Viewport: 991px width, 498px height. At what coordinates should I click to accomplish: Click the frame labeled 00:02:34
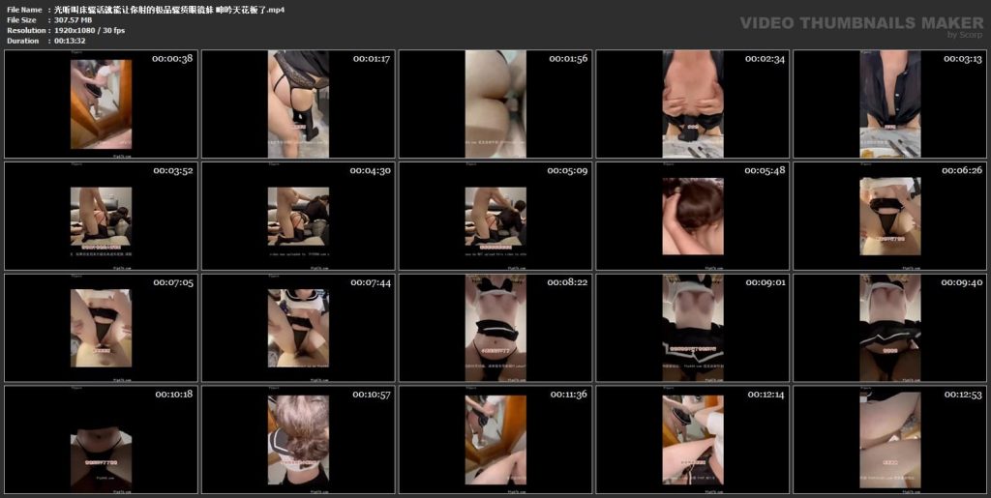[x=693, y=103]
